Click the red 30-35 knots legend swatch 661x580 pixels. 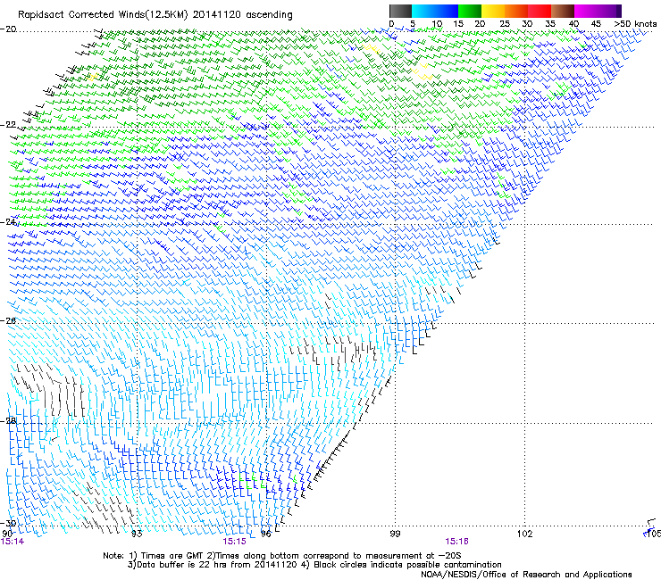tap(540, 11)
